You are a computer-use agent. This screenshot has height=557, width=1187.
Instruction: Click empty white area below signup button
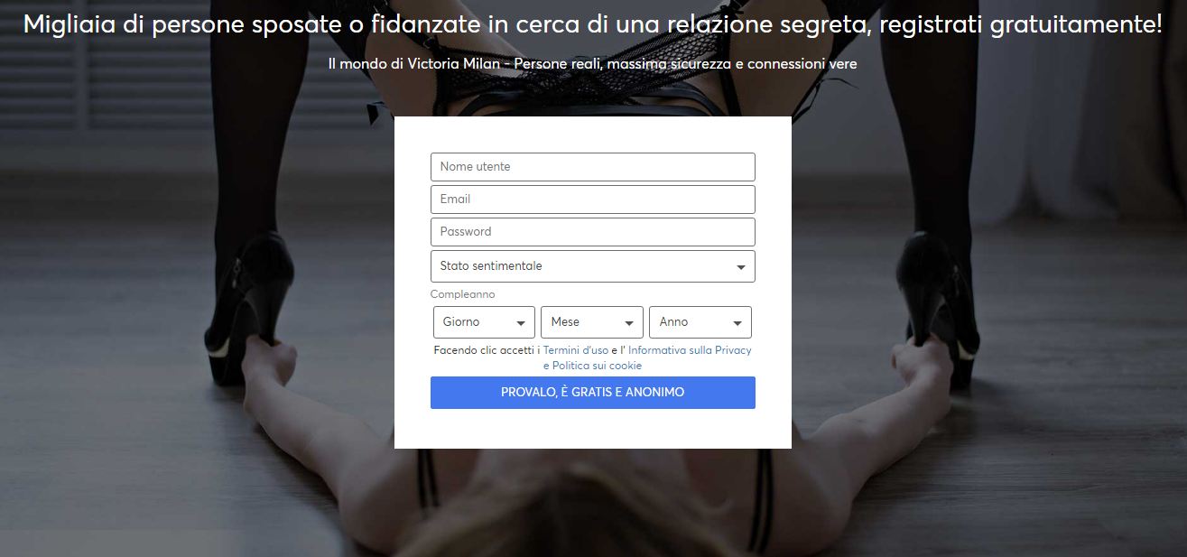592,429
